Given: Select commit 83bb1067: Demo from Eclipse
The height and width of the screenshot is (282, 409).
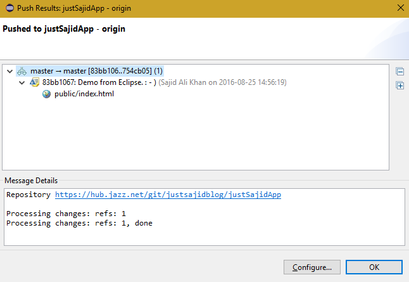Looking at the screenshot, I should coord(99,82).
